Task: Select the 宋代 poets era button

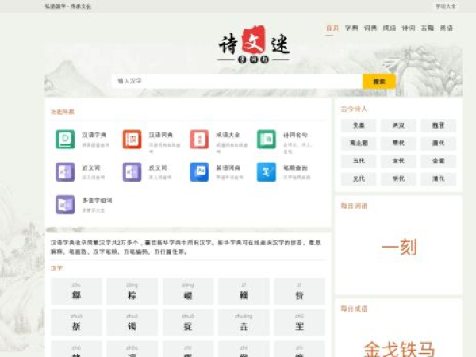Action: point(398,161)
